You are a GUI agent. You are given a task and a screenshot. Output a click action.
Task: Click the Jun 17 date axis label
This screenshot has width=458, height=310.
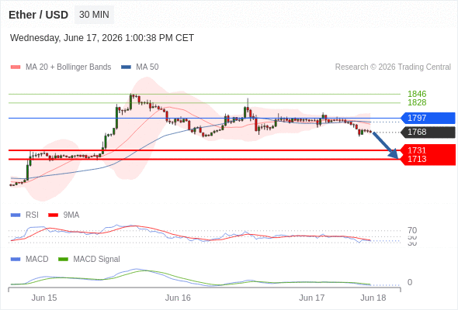311,298
